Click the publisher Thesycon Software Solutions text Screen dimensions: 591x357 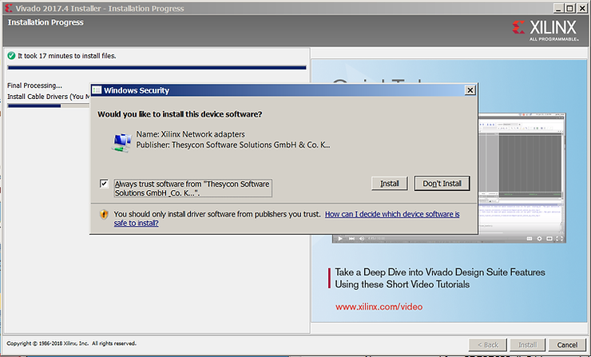pyautogui.click(x=233, y=145)
